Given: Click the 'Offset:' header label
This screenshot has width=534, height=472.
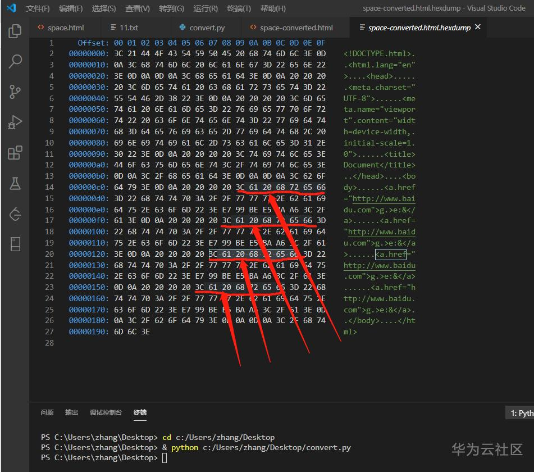Looking at the screenshot, I should (93, 43).
